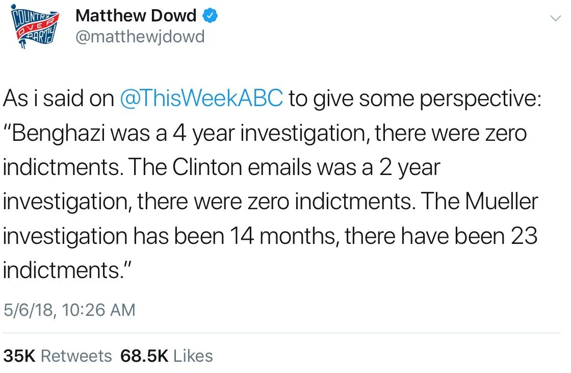Open the tweet options chevron menu
This screenshot has width=571, height=373.
(x=554, y=18)
